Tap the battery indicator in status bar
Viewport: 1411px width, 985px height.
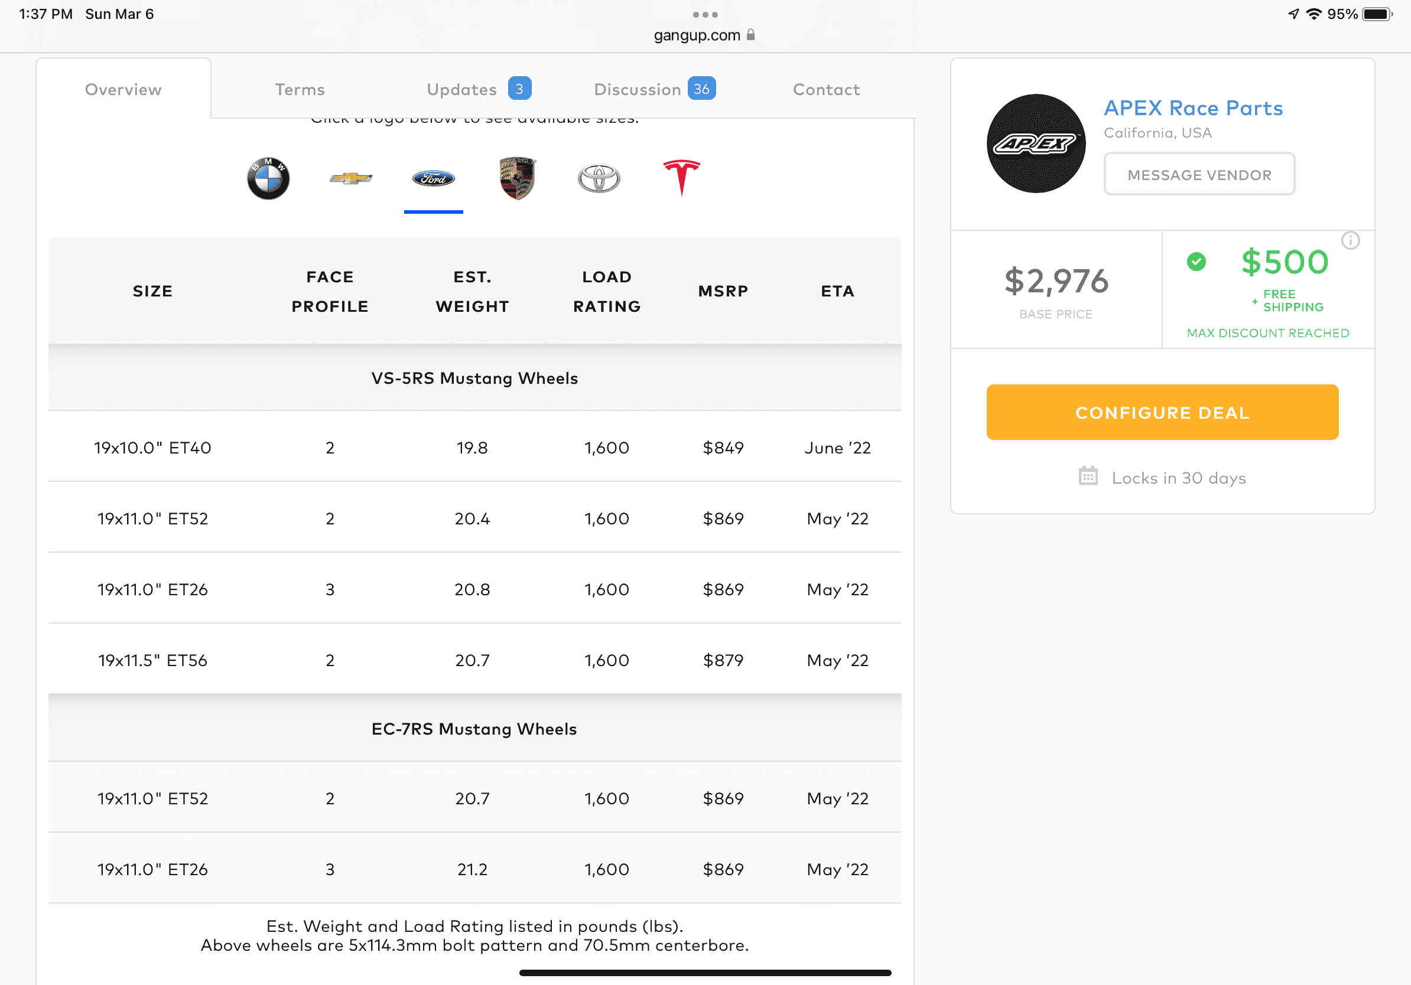point(1377,14)
